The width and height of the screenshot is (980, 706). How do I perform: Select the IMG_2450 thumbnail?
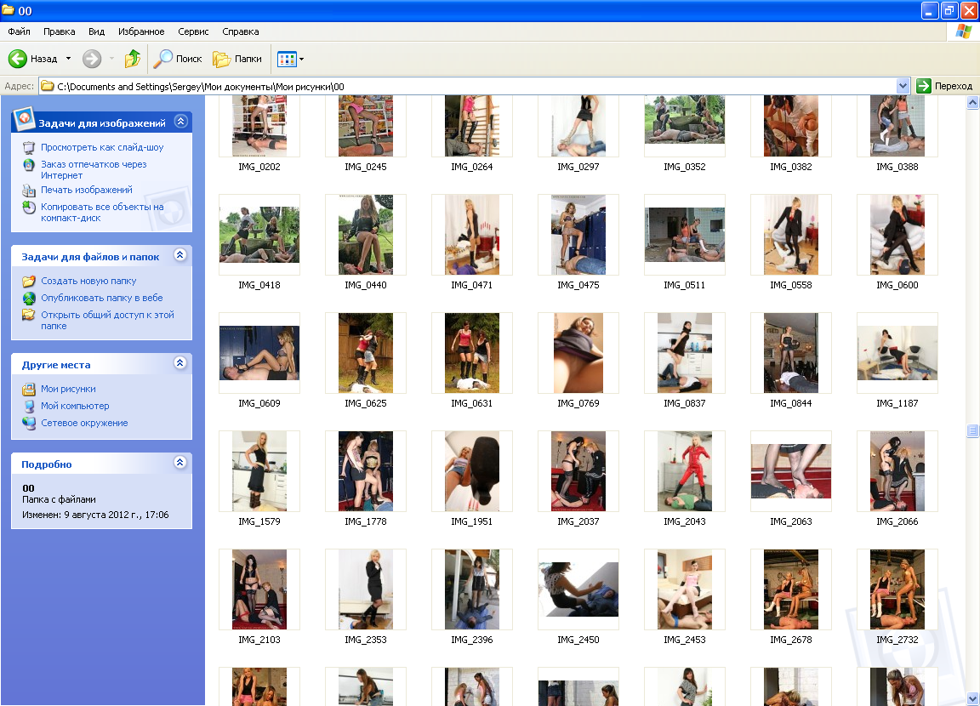(578, 589)
